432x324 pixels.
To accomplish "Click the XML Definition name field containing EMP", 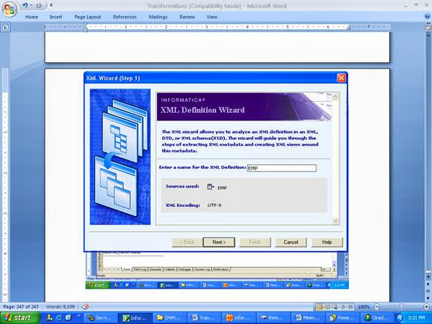I will click(x=282, y=168).
